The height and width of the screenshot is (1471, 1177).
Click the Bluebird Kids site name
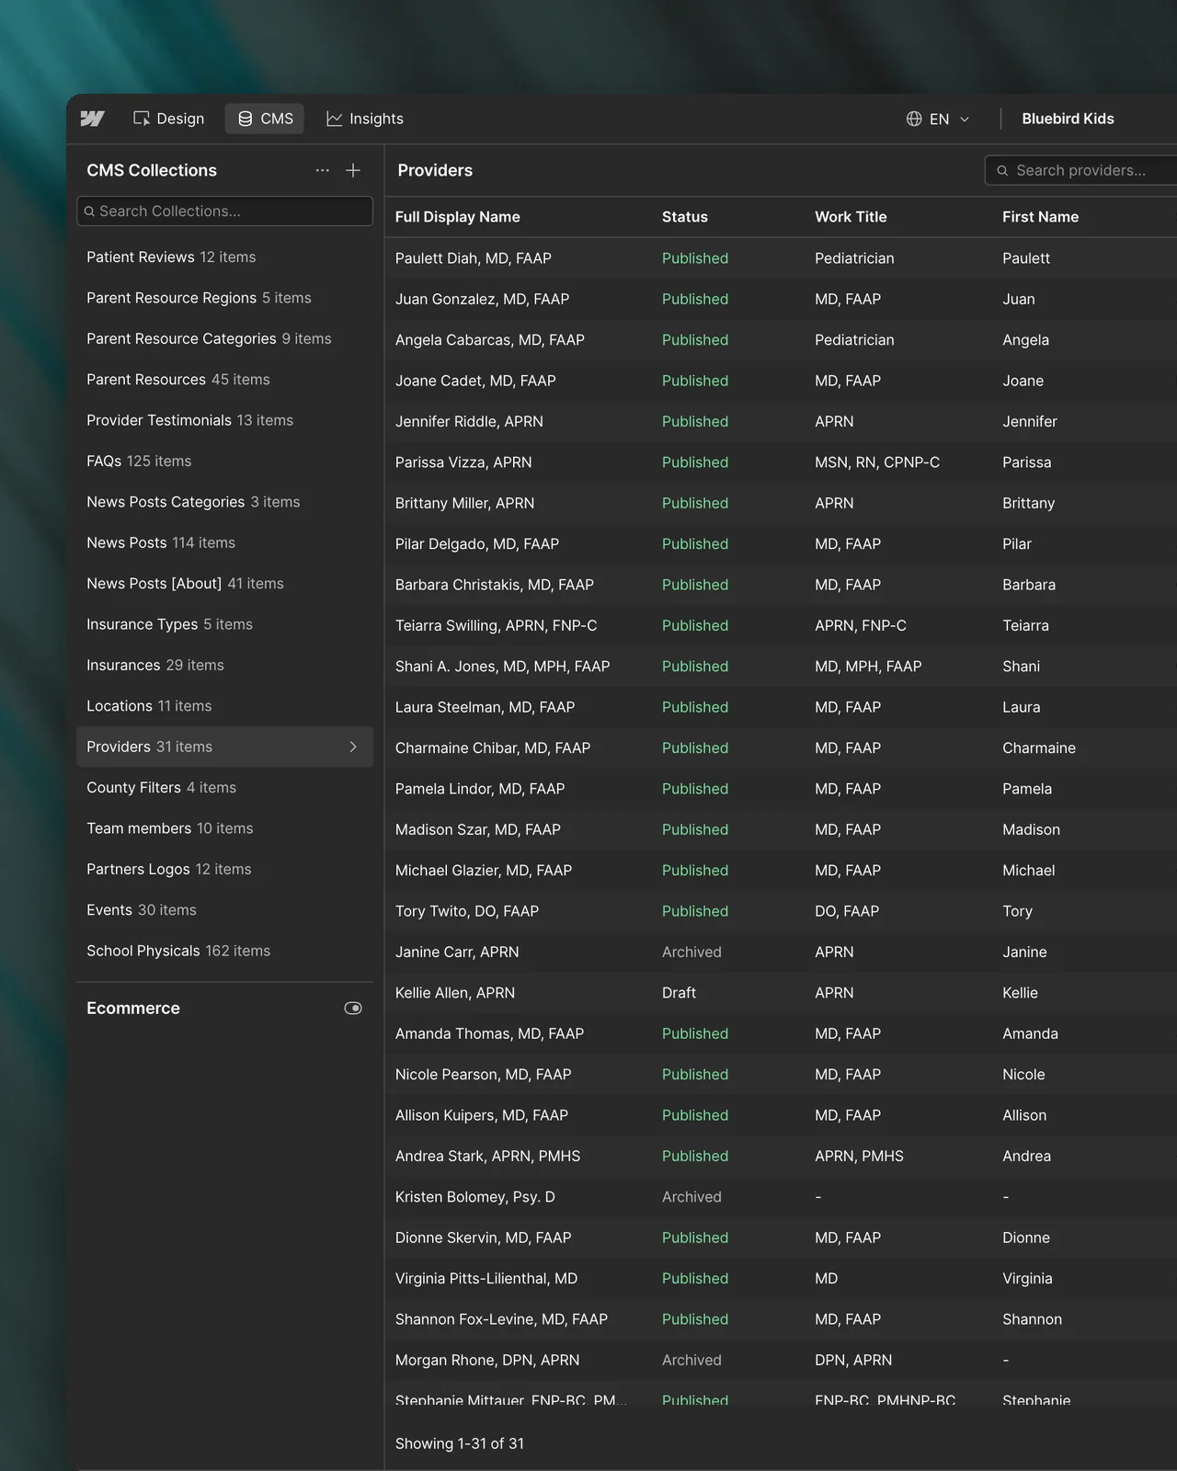tap(1068, 119)
